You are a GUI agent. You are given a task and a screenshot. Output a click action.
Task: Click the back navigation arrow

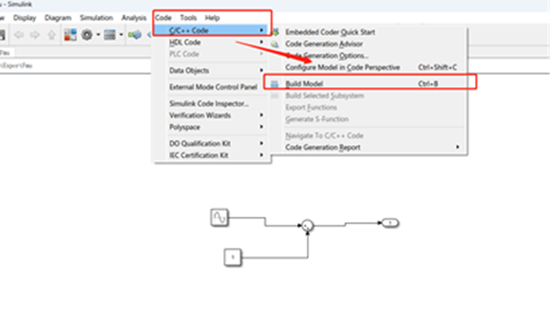tap(19, 34)
